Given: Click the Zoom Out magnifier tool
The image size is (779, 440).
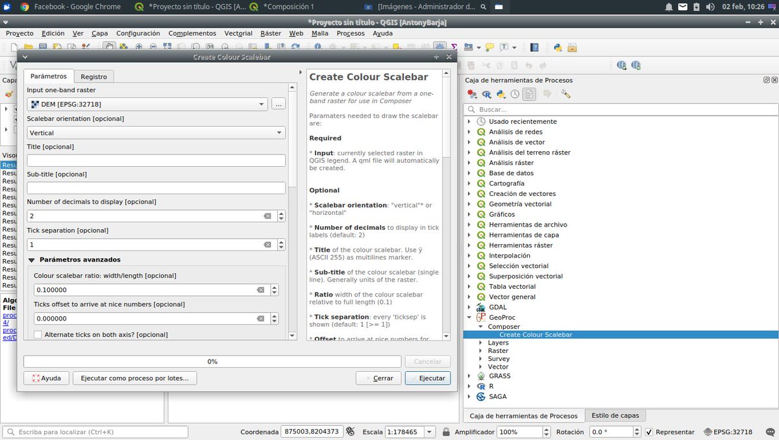Looking at the screenshot, I should click(153, 47).
